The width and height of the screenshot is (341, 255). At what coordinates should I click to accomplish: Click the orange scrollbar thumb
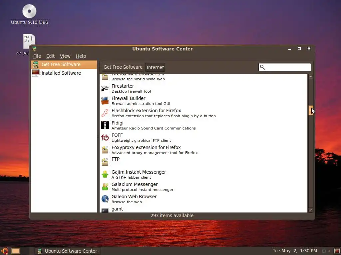pyautogui.click(x=311, y=110)
